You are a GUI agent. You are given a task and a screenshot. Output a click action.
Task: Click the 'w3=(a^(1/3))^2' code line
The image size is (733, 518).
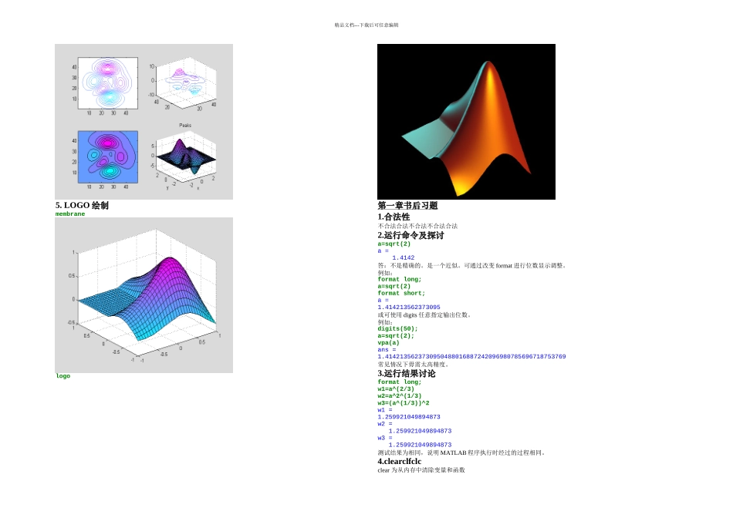click(404, 403)
